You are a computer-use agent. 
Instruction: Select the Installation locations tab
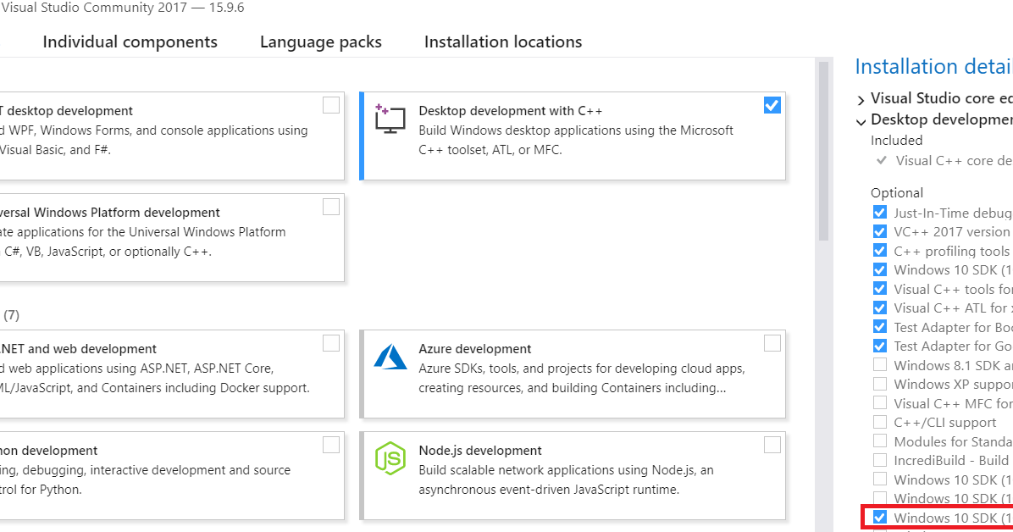point(502,41)
